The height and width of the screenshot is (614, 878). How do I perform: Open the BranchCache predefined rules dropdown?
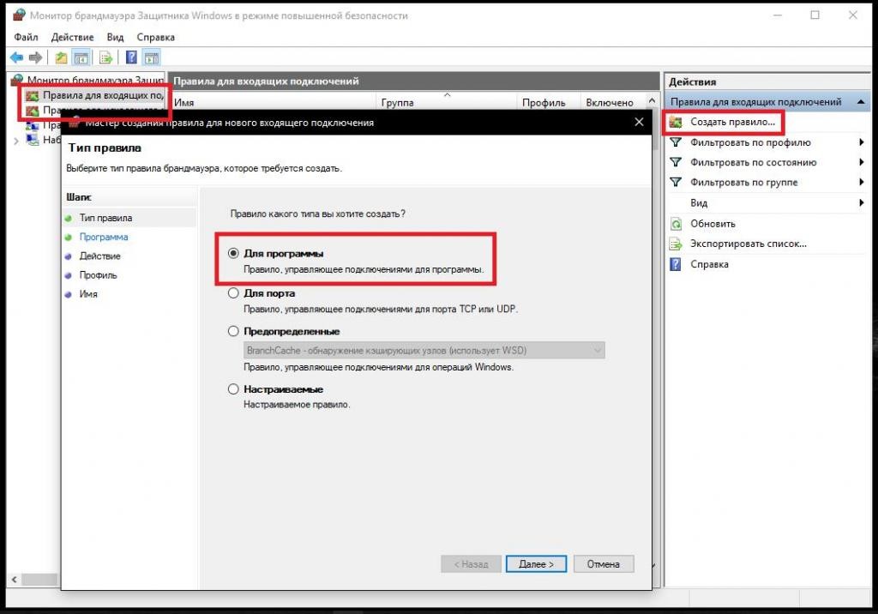click(x=596, y=350)
